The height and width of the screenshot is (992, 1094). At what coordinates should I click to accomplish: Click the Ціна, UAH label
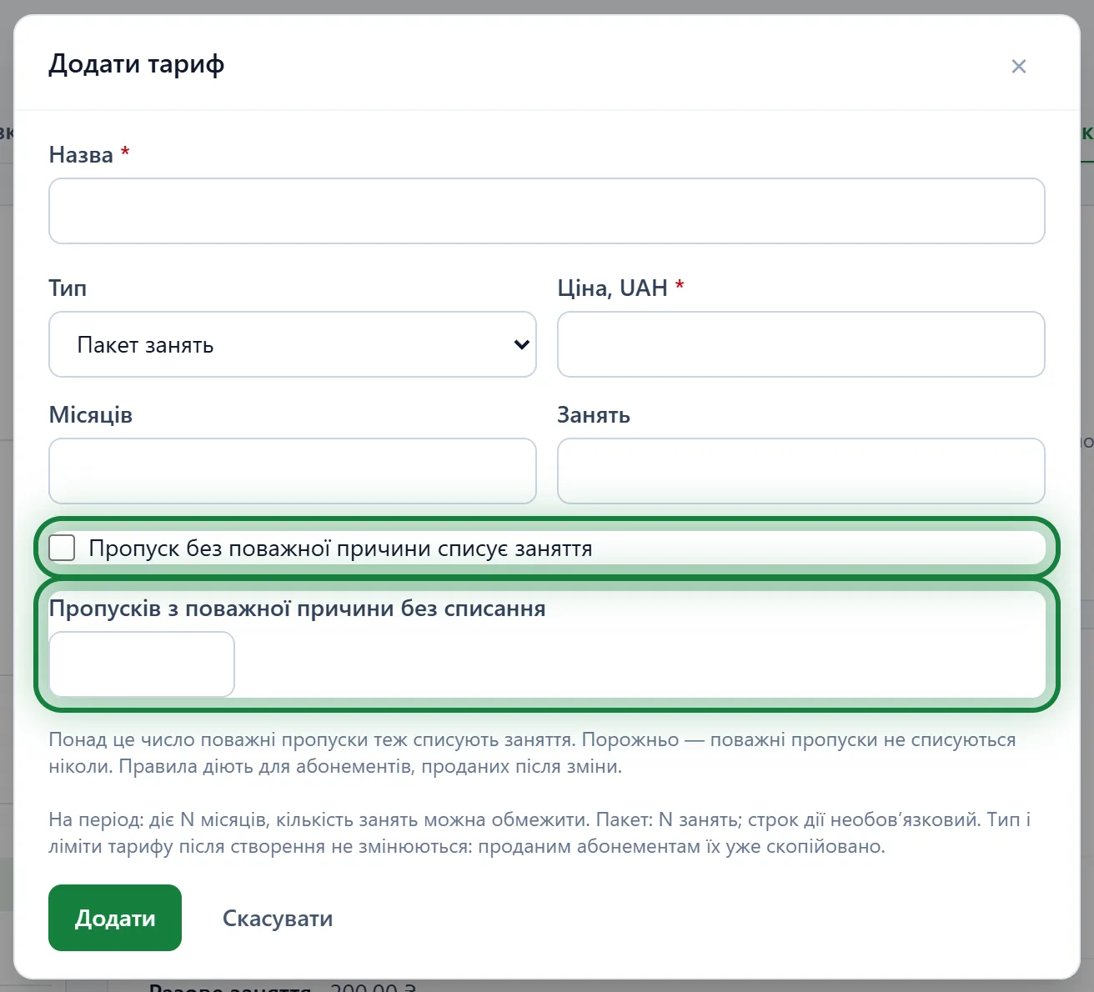tap(613, 288)
